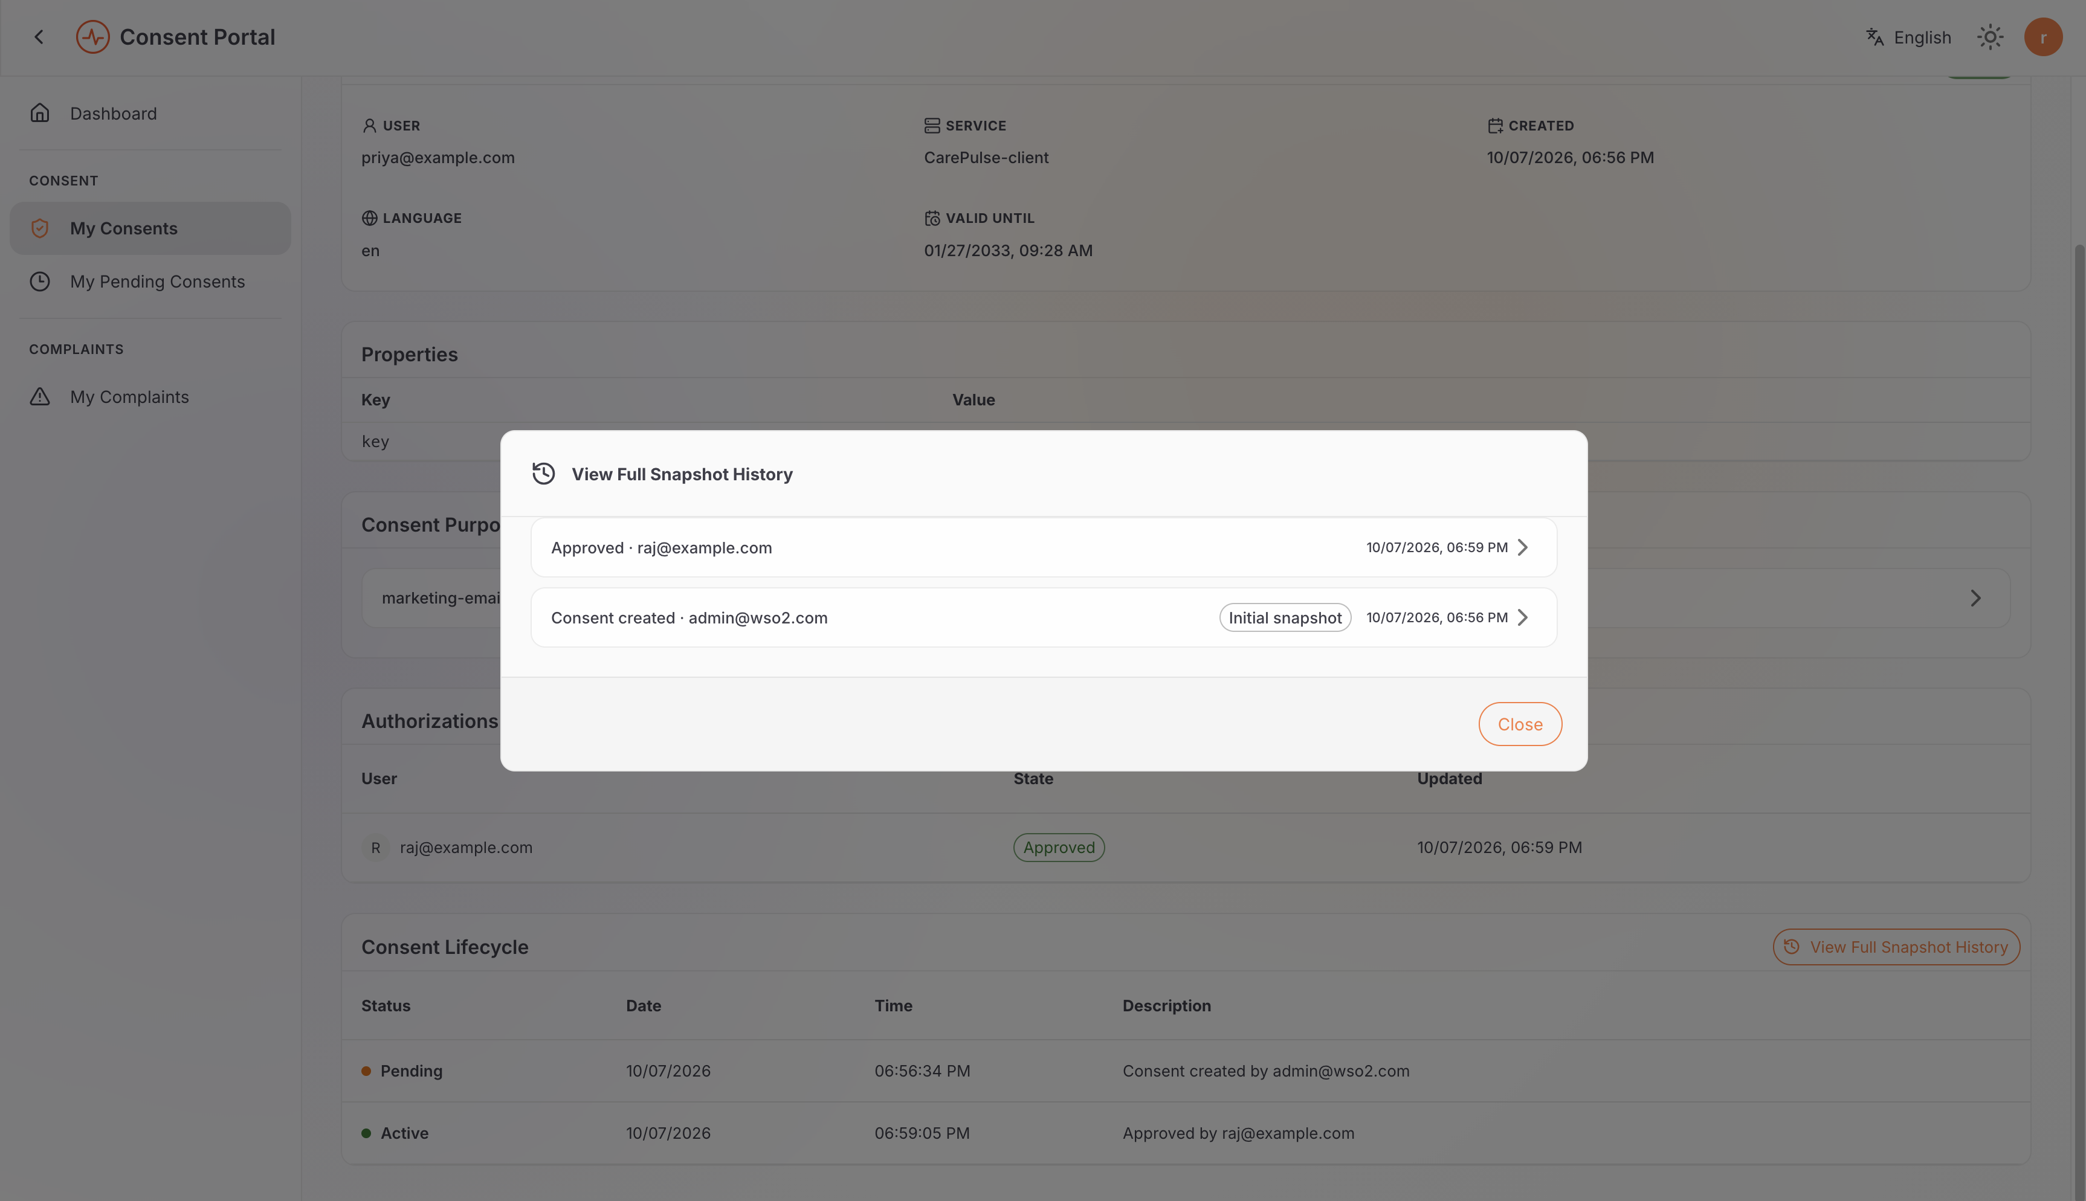Click View Full Snapshot History button
2086x1201 pixels.
tap(1896, 947)
